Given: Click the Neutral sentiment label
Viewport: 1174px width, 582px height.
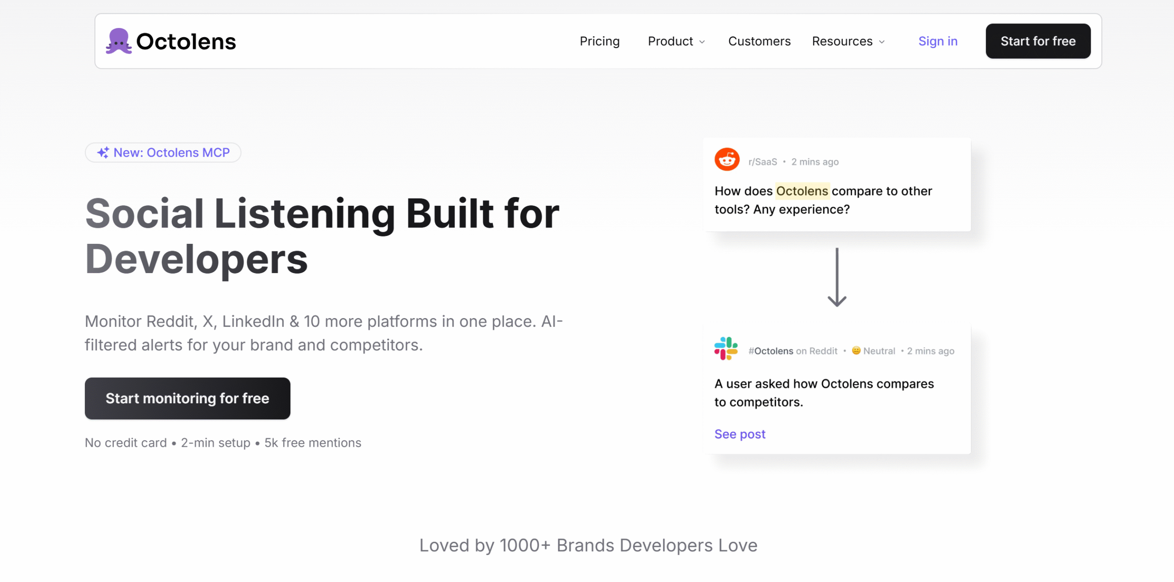Looking at the screenshot, I should 879,351.
